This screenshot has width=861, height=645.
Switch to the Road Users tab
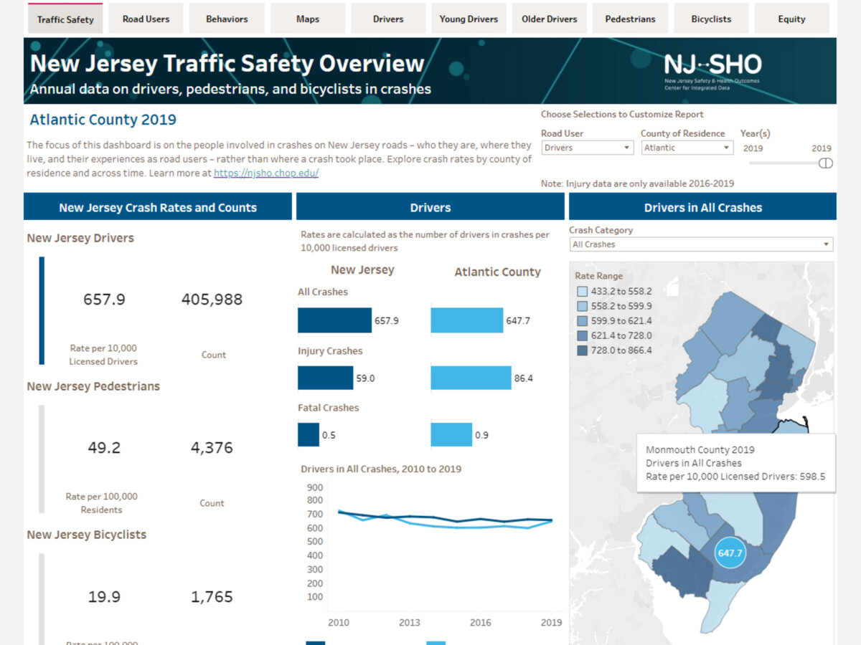click(x=146, y=19)
